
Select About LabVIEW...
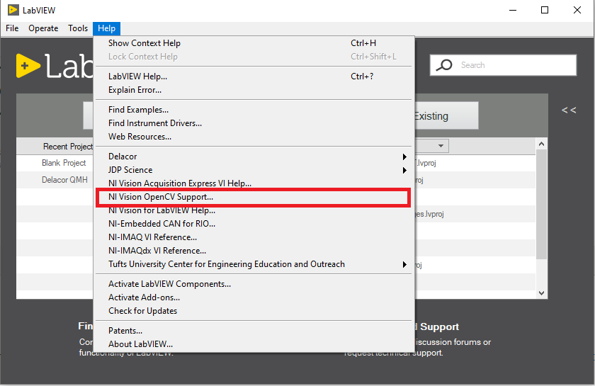254,344
